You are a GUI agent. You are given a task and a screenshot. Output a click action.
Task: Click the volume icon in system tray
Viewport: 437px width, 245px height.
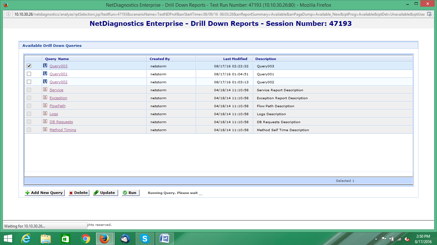pyautogui.click(x=407, y=239)
